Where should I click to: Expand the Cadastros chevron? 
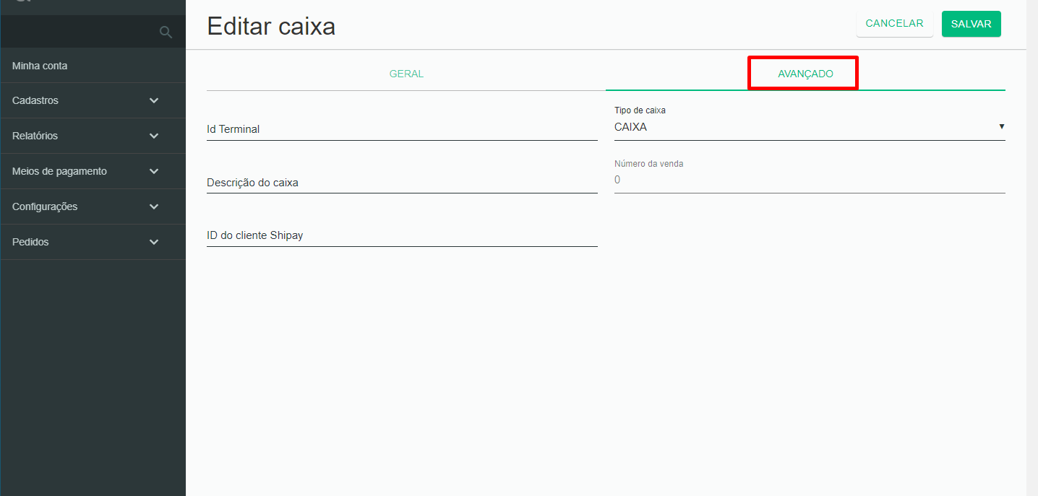153,100
